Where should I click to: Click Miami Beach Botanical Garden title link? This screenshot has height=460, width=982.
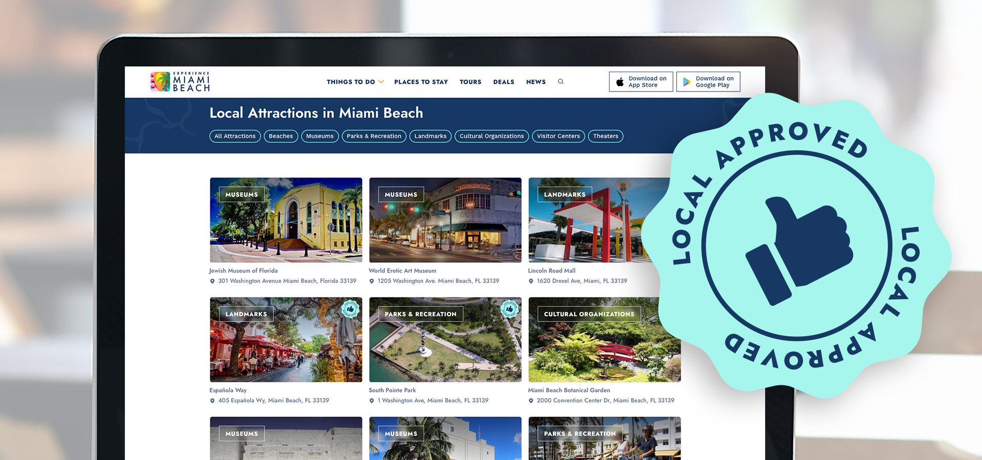click(569, 390)
